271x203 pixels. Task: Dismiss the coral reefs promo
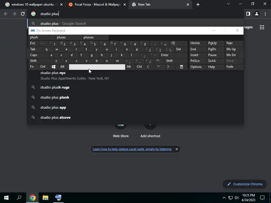177,149
